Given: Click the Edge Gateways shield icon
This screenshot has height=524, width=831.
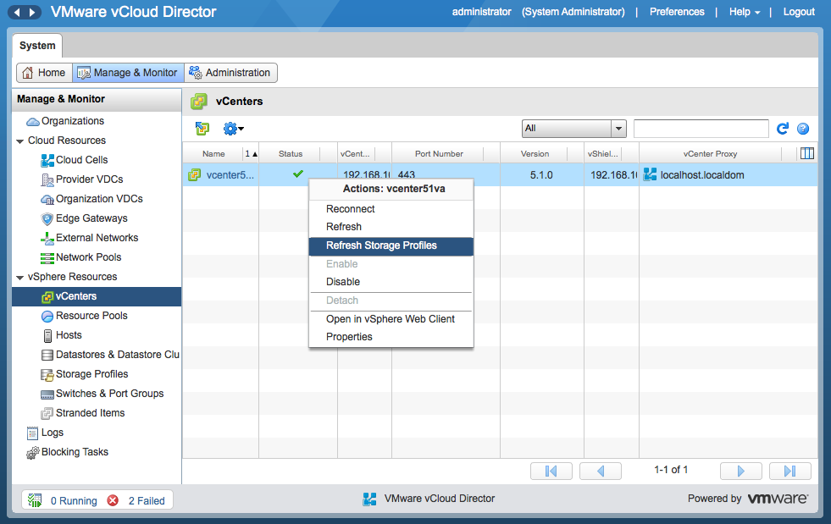Looking at the screenshot, I should [x=47, y=218].
